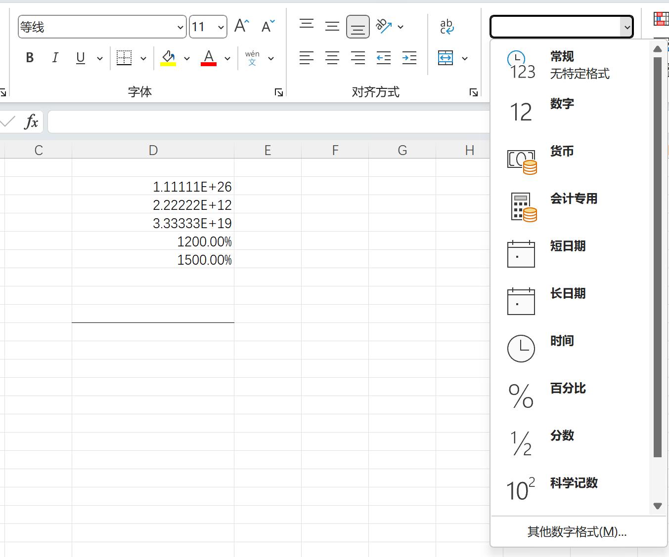Center align text horizontally
Screen dimensions: 669x557
click(x=332, y=58)
